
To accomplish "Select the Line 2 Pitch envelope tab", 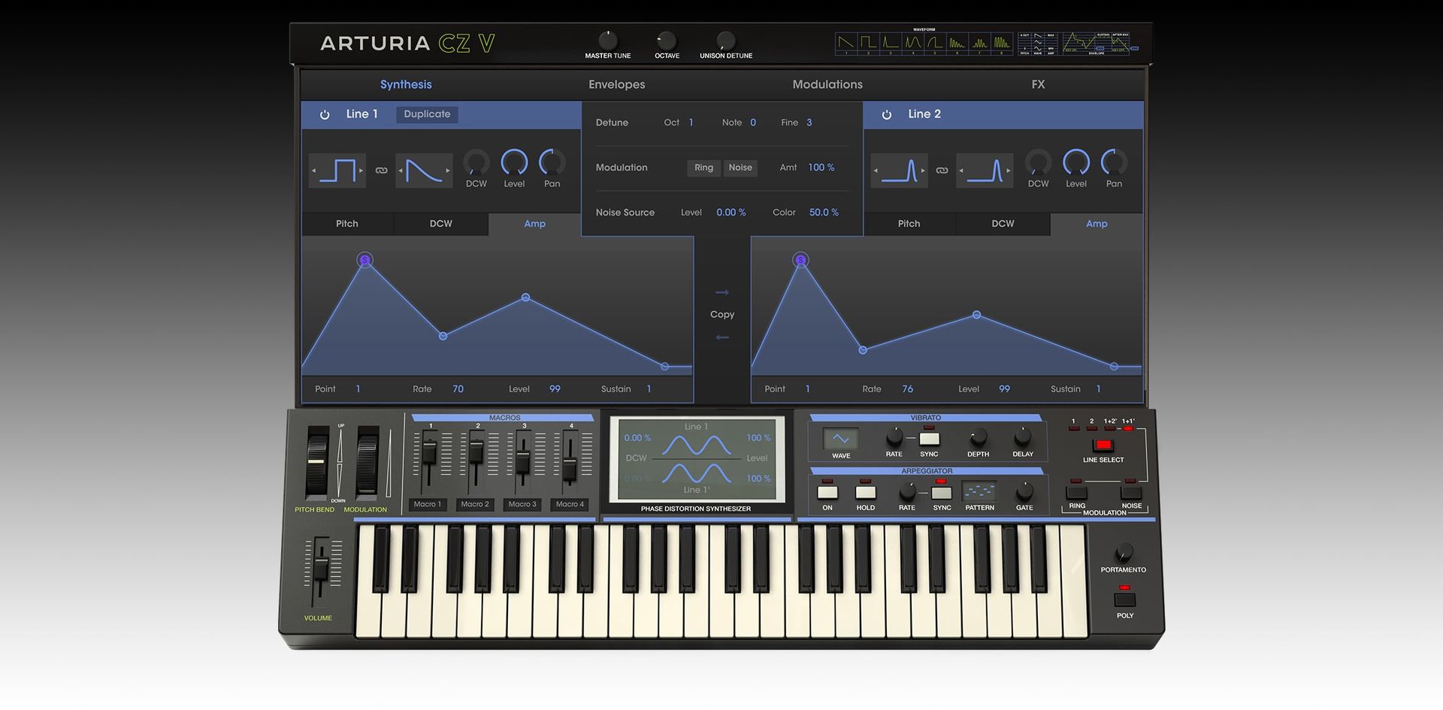I will (909, 224).
